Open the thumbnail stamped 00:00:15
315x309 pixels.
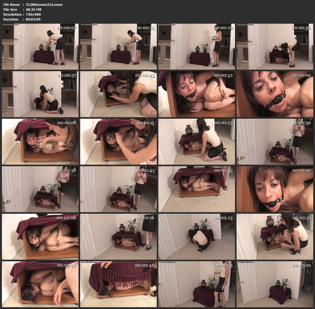(118, 47)
